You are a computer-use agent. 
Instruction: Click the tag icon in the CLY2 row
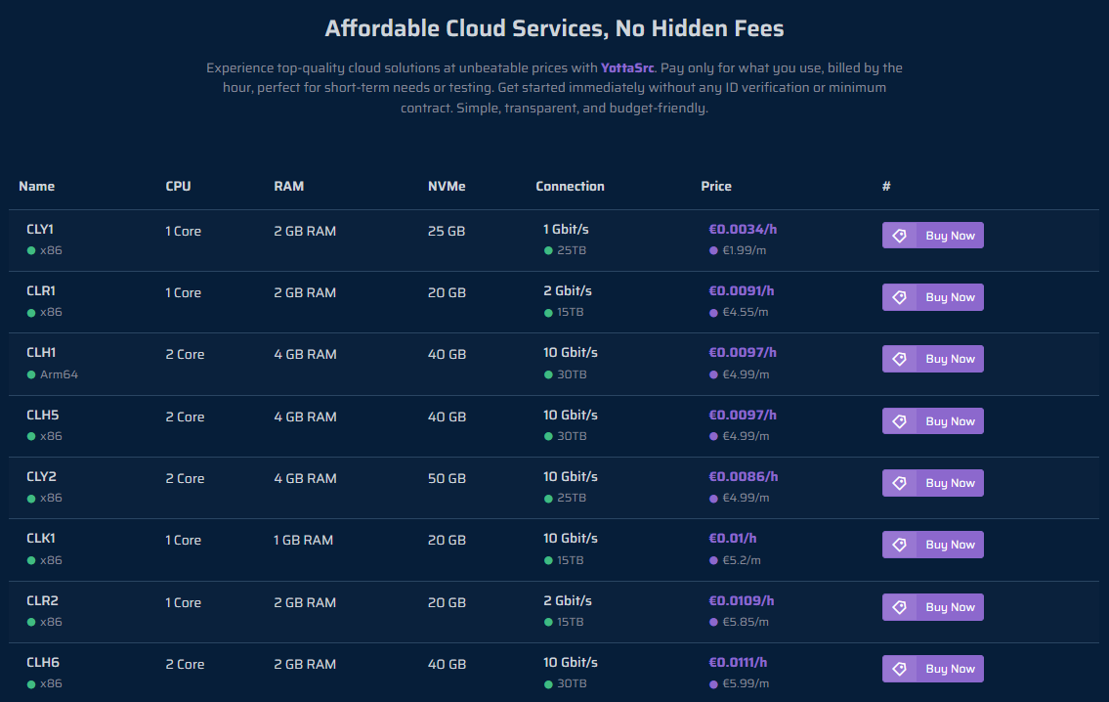(899, 483)
